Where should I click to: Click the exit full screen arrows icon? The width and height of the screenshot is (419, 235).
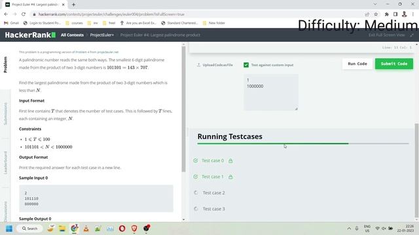point(412,35)
